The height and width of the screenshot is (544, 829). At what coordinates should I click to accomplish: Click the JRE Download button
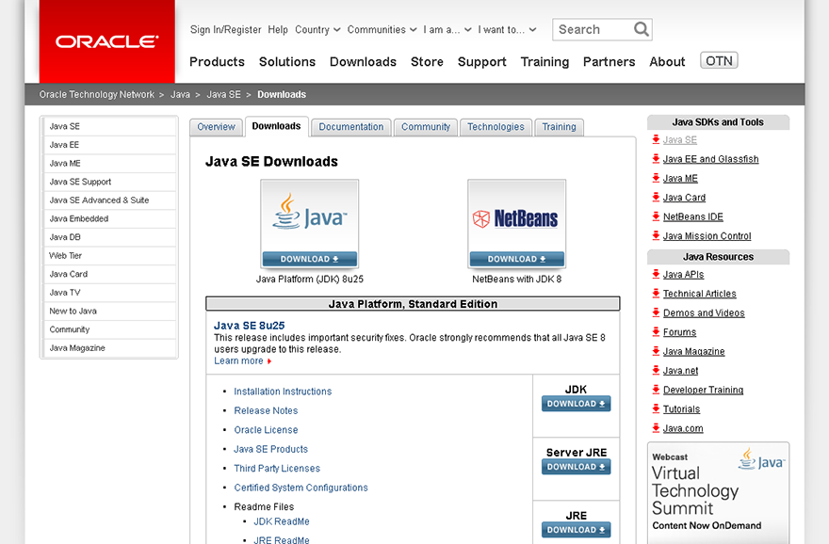(576, 530)
